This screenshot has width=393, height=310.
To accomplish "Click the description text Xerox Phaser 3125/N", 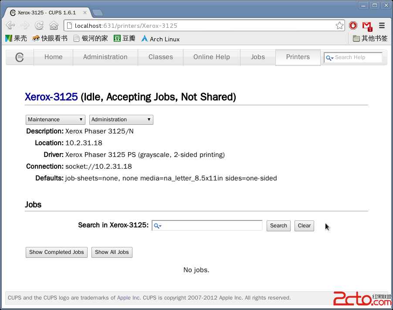I will (99, 131).
